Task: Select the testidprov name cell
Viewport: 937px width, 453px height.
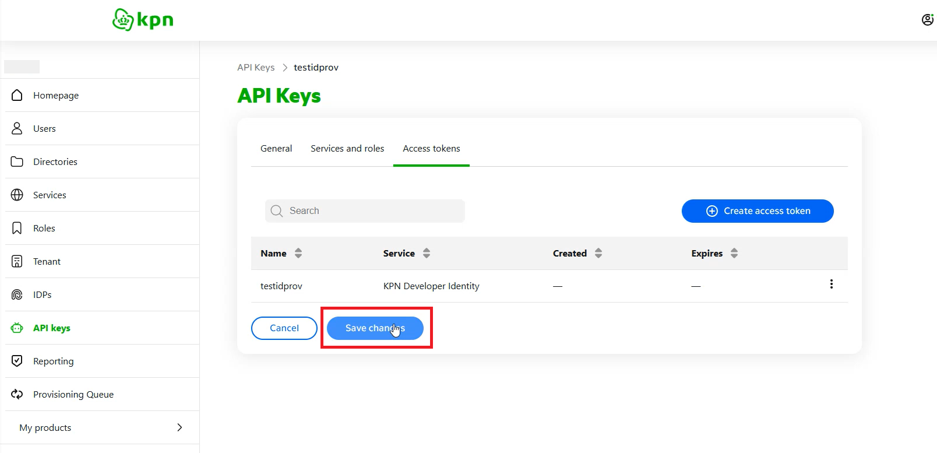Action: (281, 286)
